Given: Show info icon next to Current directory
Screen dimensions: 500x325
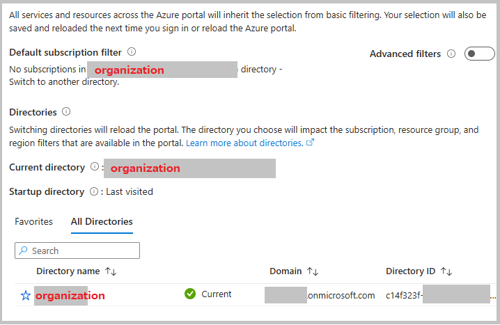Looking at the screenshot, I should point(95,166).
